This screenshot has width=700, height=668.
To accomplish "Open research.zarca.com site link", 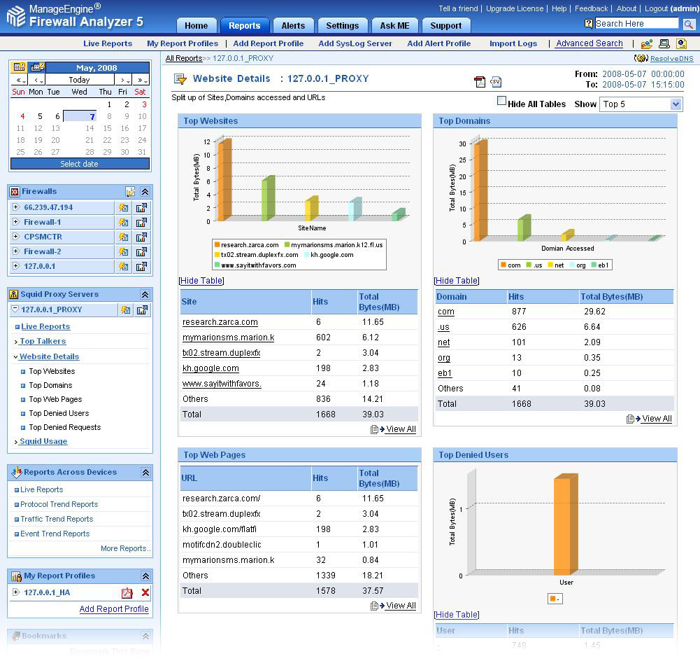I will 220,322.
